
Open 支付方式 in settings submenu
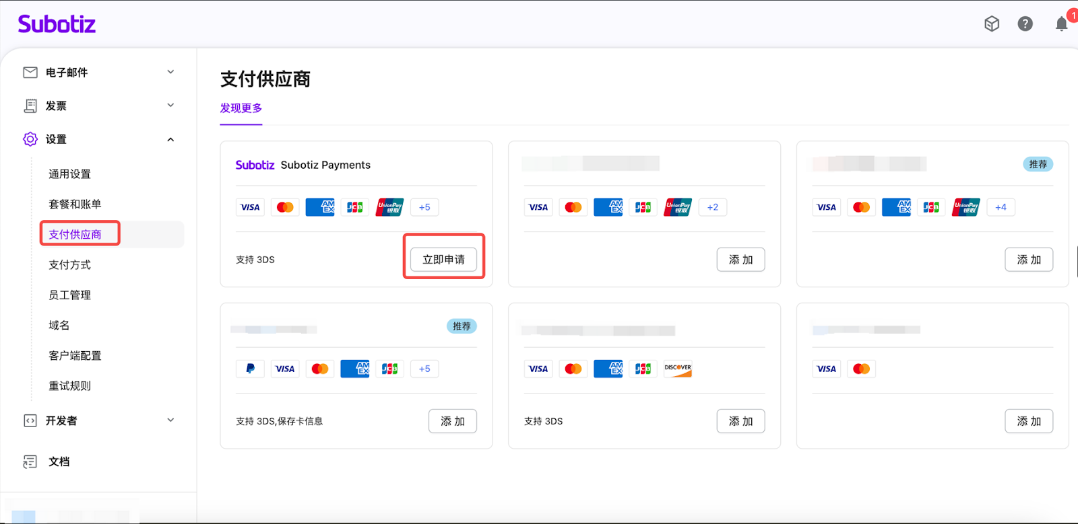tap(69, 265)
